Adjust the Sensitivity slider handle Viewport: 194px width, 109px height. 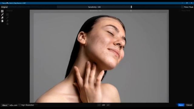click(x=131, y=7)
